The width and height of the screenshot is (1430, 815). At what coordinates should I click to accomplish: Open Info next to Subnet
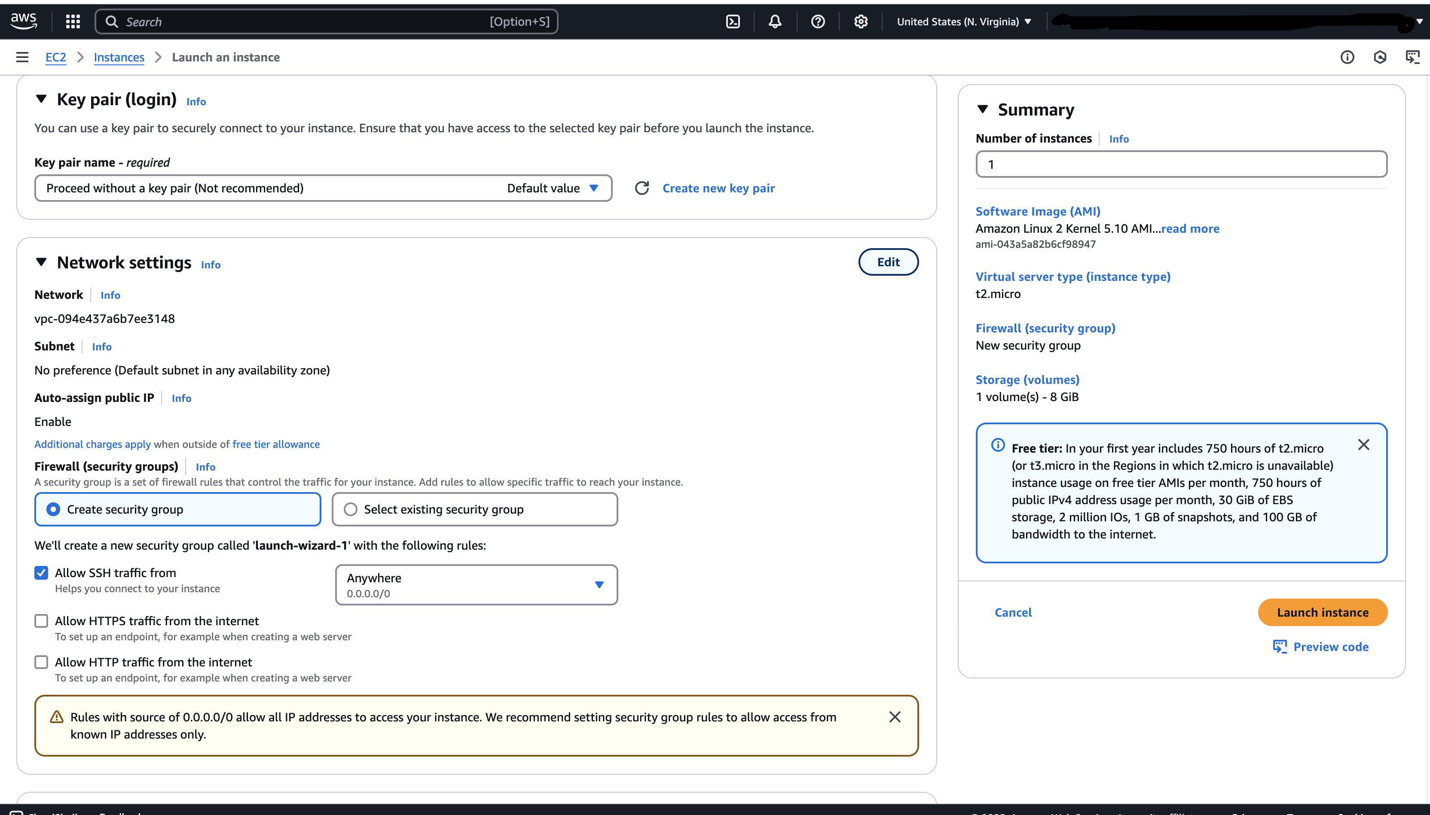coord(102,347)
